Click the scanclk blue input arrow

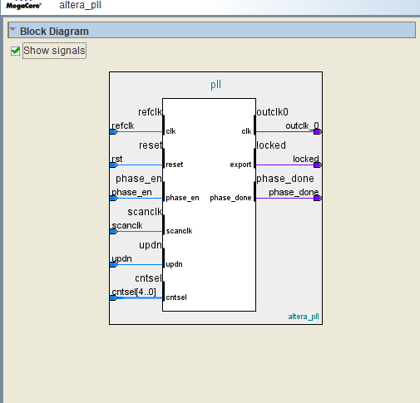point(114,232)
